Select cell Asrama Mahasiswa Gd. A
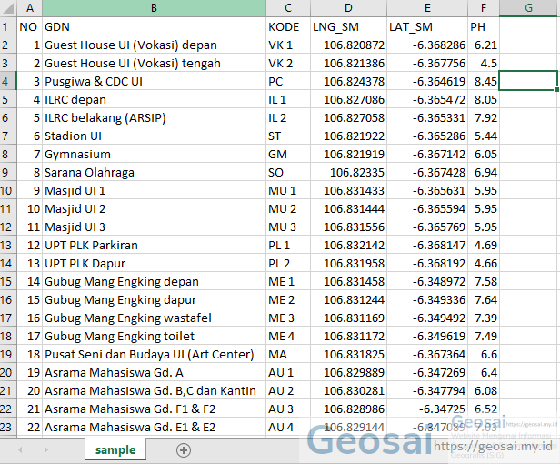This screenshot has width=560, height=464. (154, 372)
